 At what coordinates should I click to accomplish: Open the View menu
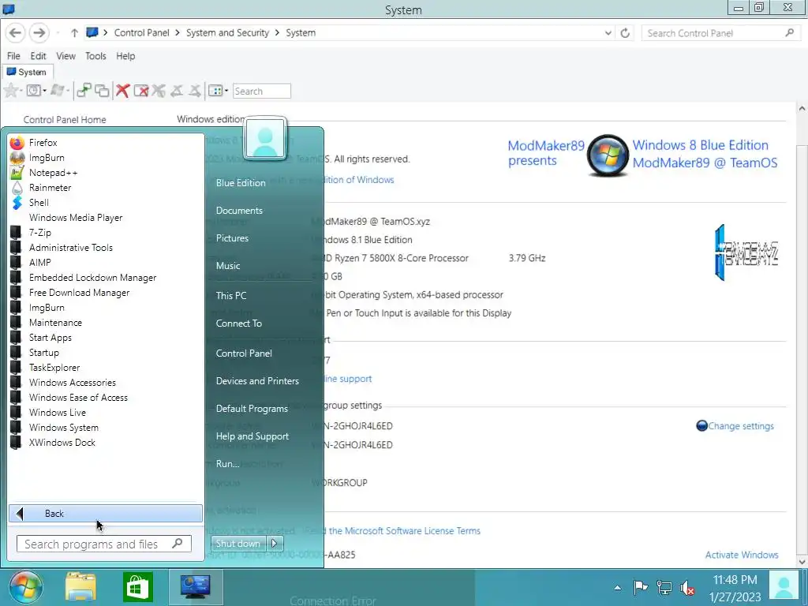(65, 56)
